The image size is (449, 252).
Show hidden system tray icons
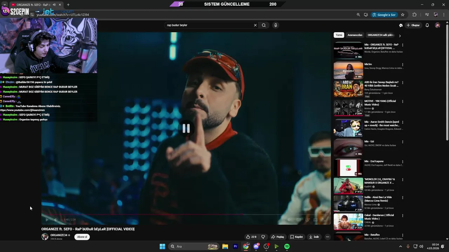click(401, 246)
